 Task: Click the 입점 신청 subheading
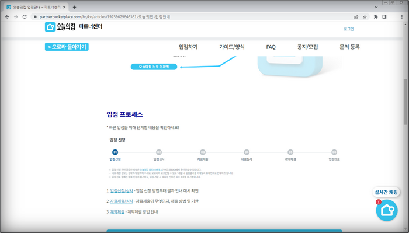click(x=117, y=140)
